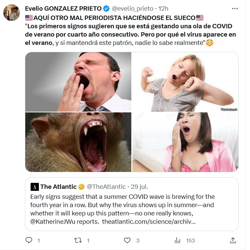The width and height of the screenshot is (250, 250).
Task: Click the reply speech bubble icon
Action: coord(29,240)
